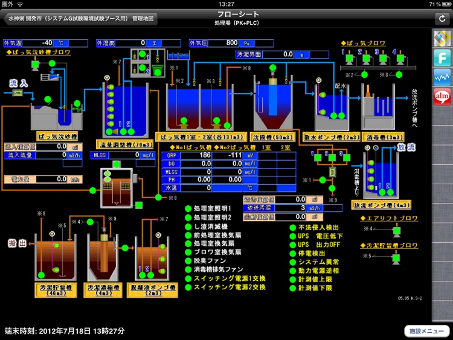Screen dimensions: 453x340
Task: Toggle the 処理室照明1 indicator
Action: (x=188, y=208)
